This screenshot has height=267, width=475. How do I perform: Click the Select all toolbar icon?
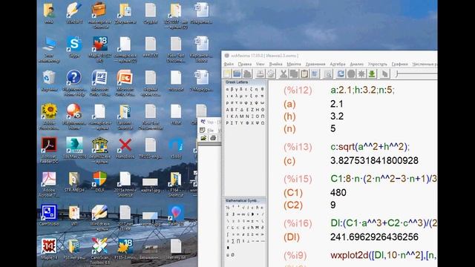315,73
